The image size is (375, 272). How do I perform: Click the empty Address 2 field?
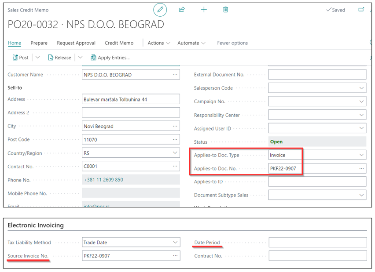131,112
